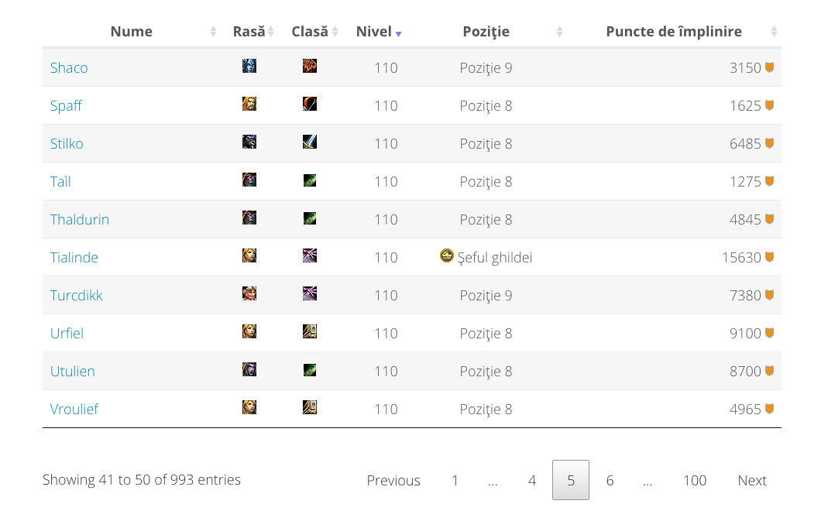828x528 pixels.
Task: Sort table by Nume column
Action: click(132, 32)
